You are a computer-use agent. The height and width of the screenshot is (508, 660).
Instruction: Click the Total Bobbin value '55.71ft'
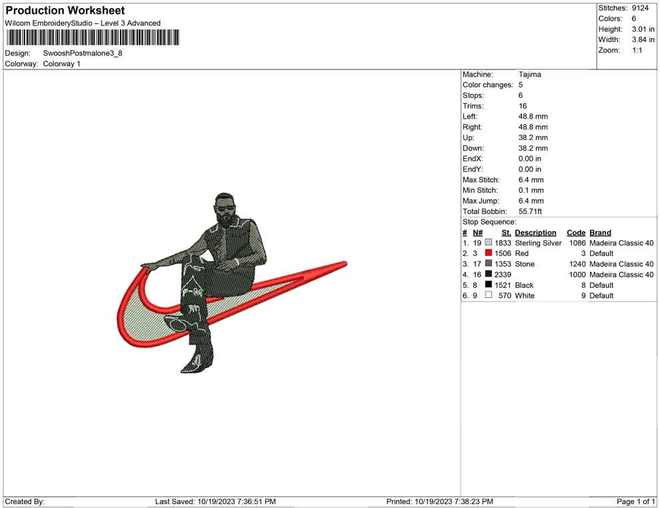tap(531, 211)
